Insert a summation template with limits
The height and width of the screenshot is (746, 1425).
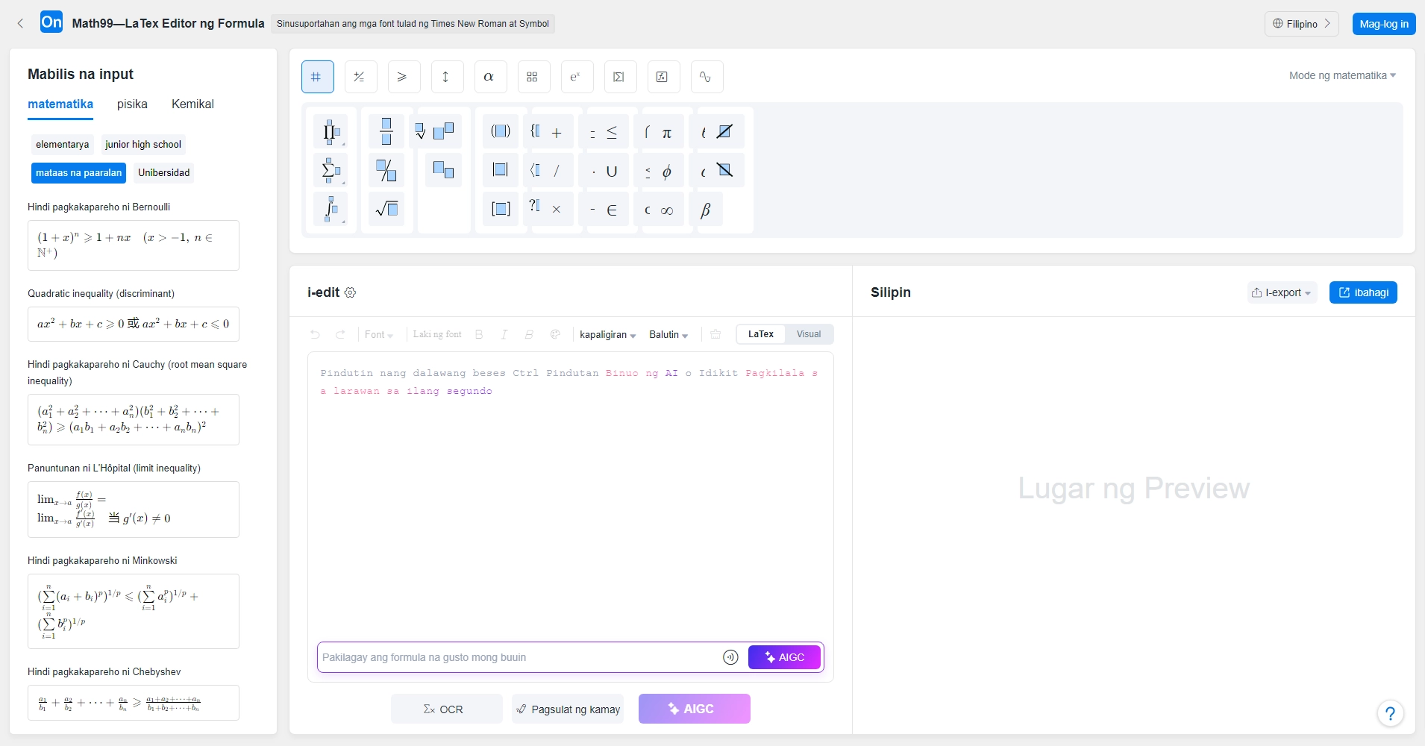pos(331,171)
